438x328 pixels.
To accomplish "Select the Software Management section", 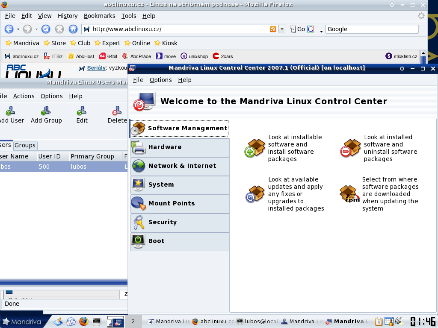I will coord(179,128).
